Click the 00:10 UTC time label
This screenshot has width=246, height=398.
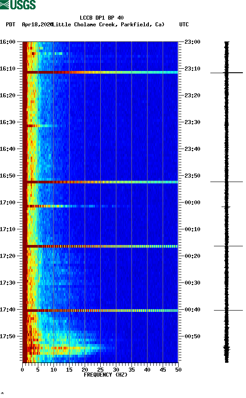pyautogui.click(x=193, y=229)
